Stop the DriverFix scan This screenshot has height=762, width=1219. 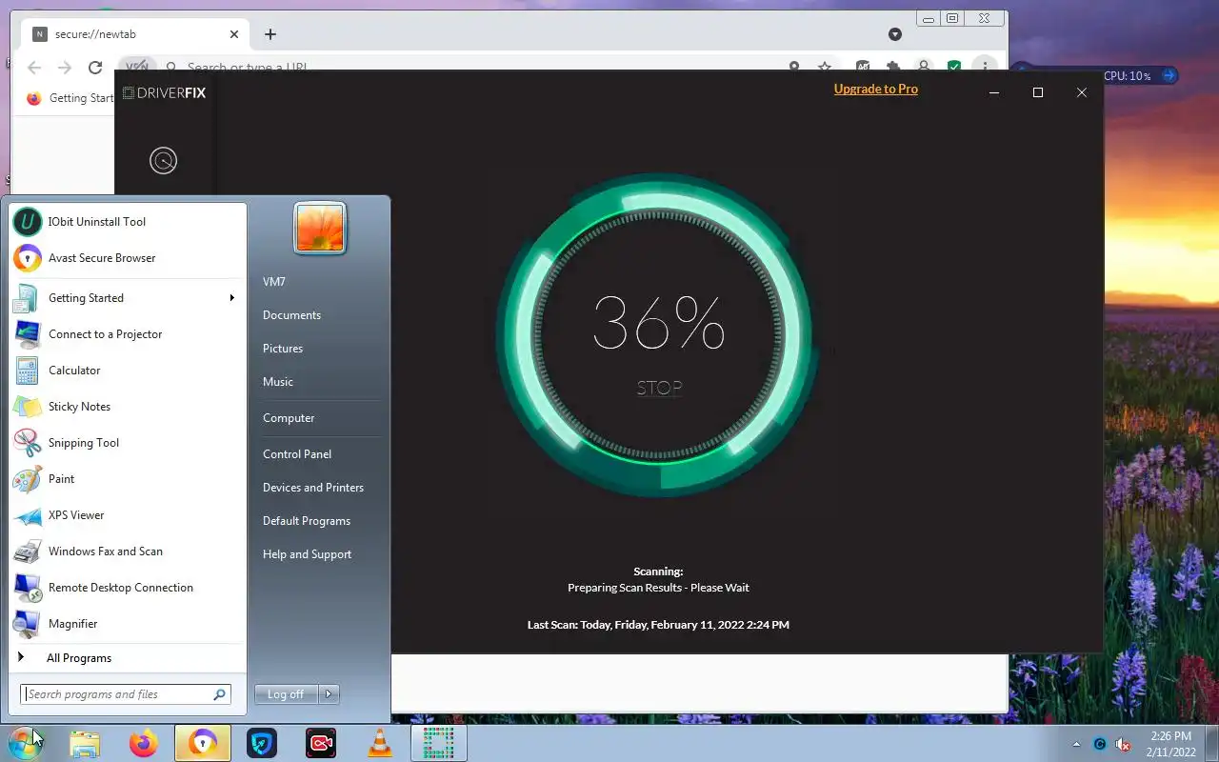659,388
